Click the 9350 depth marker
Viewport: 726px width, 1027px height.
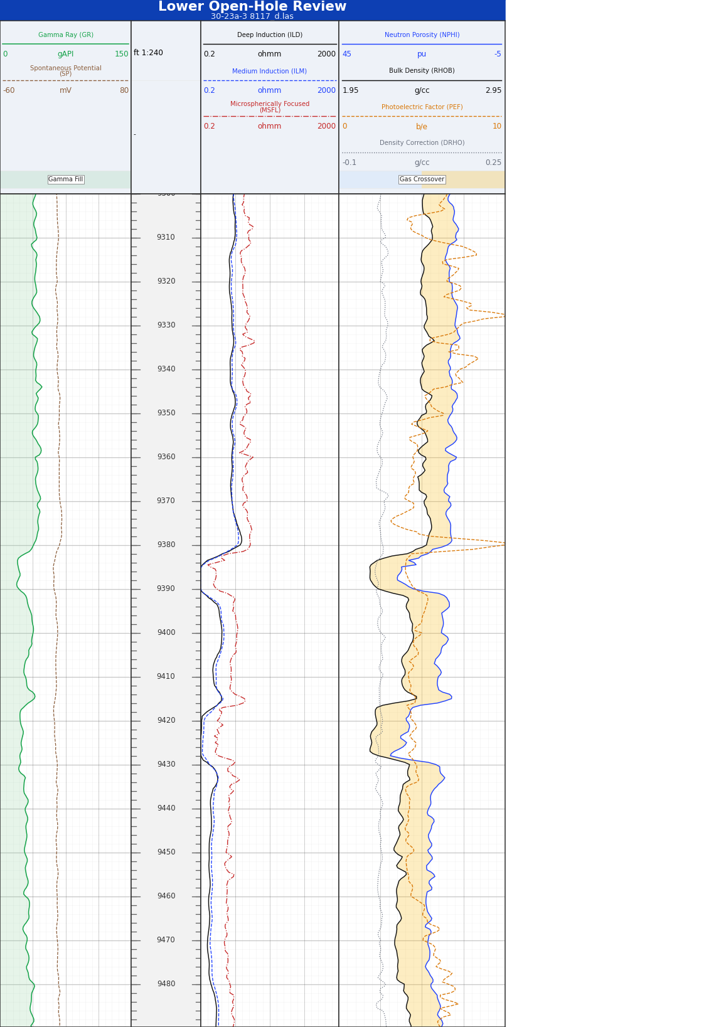[166, 413]
